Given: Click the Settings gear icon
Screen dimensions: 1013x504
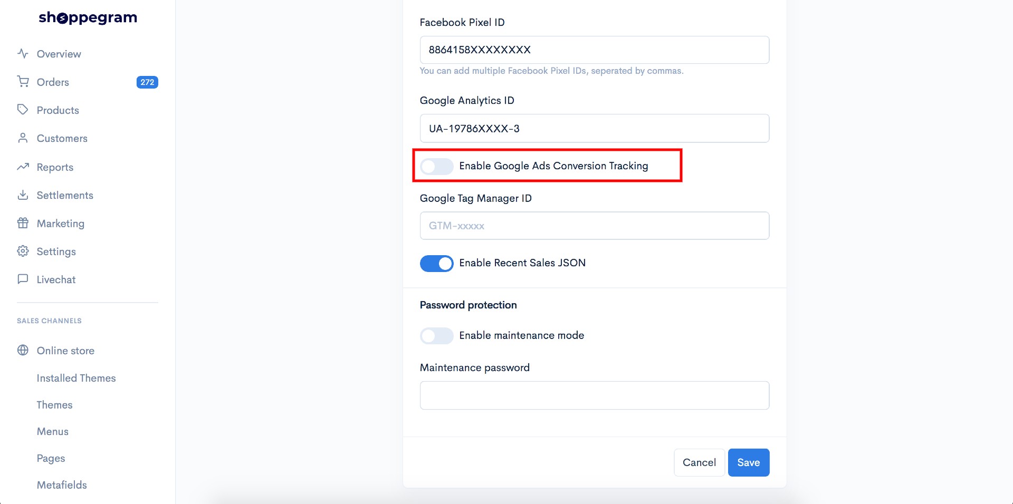Looking at the screenshot, I should tap(23, 251).
